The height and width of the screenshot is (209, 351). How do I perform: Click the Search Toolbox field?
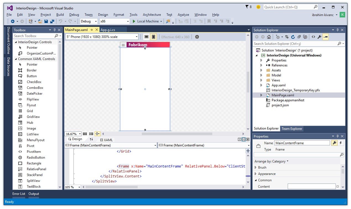pyautogui.click(x=34, y=36)
